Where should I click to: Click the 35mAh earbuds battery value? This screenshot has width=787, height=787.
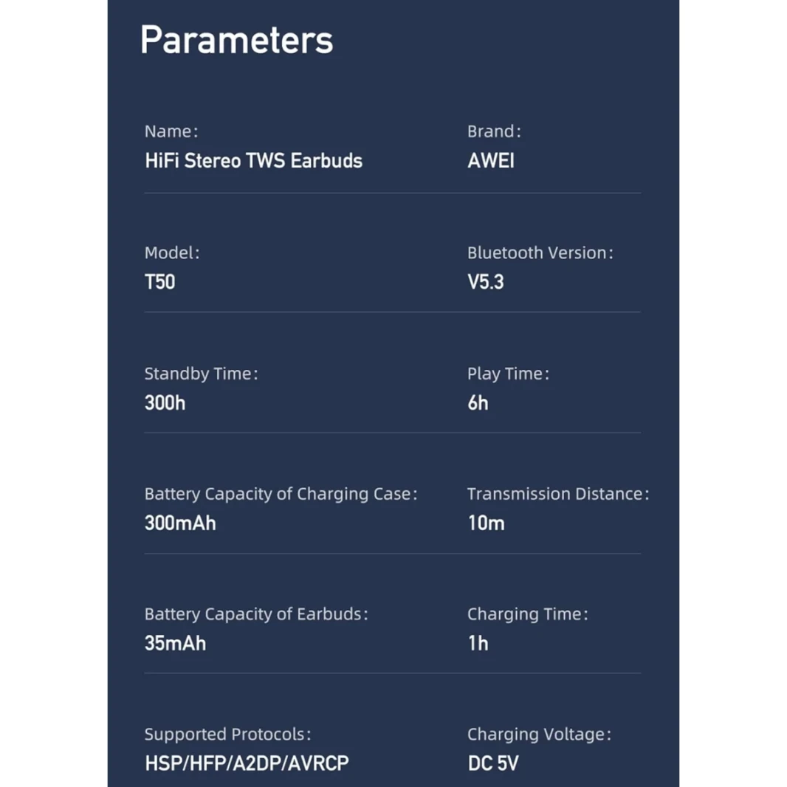click(x=175, y=643)
